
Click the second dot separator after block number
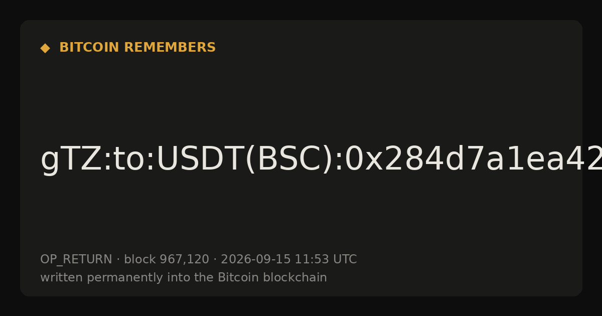point(215,260)
